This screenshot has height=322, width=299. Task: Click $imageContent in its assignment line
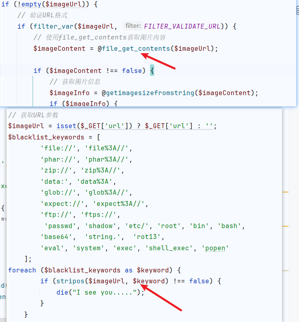pyautogui.click(x=59, y=48)
